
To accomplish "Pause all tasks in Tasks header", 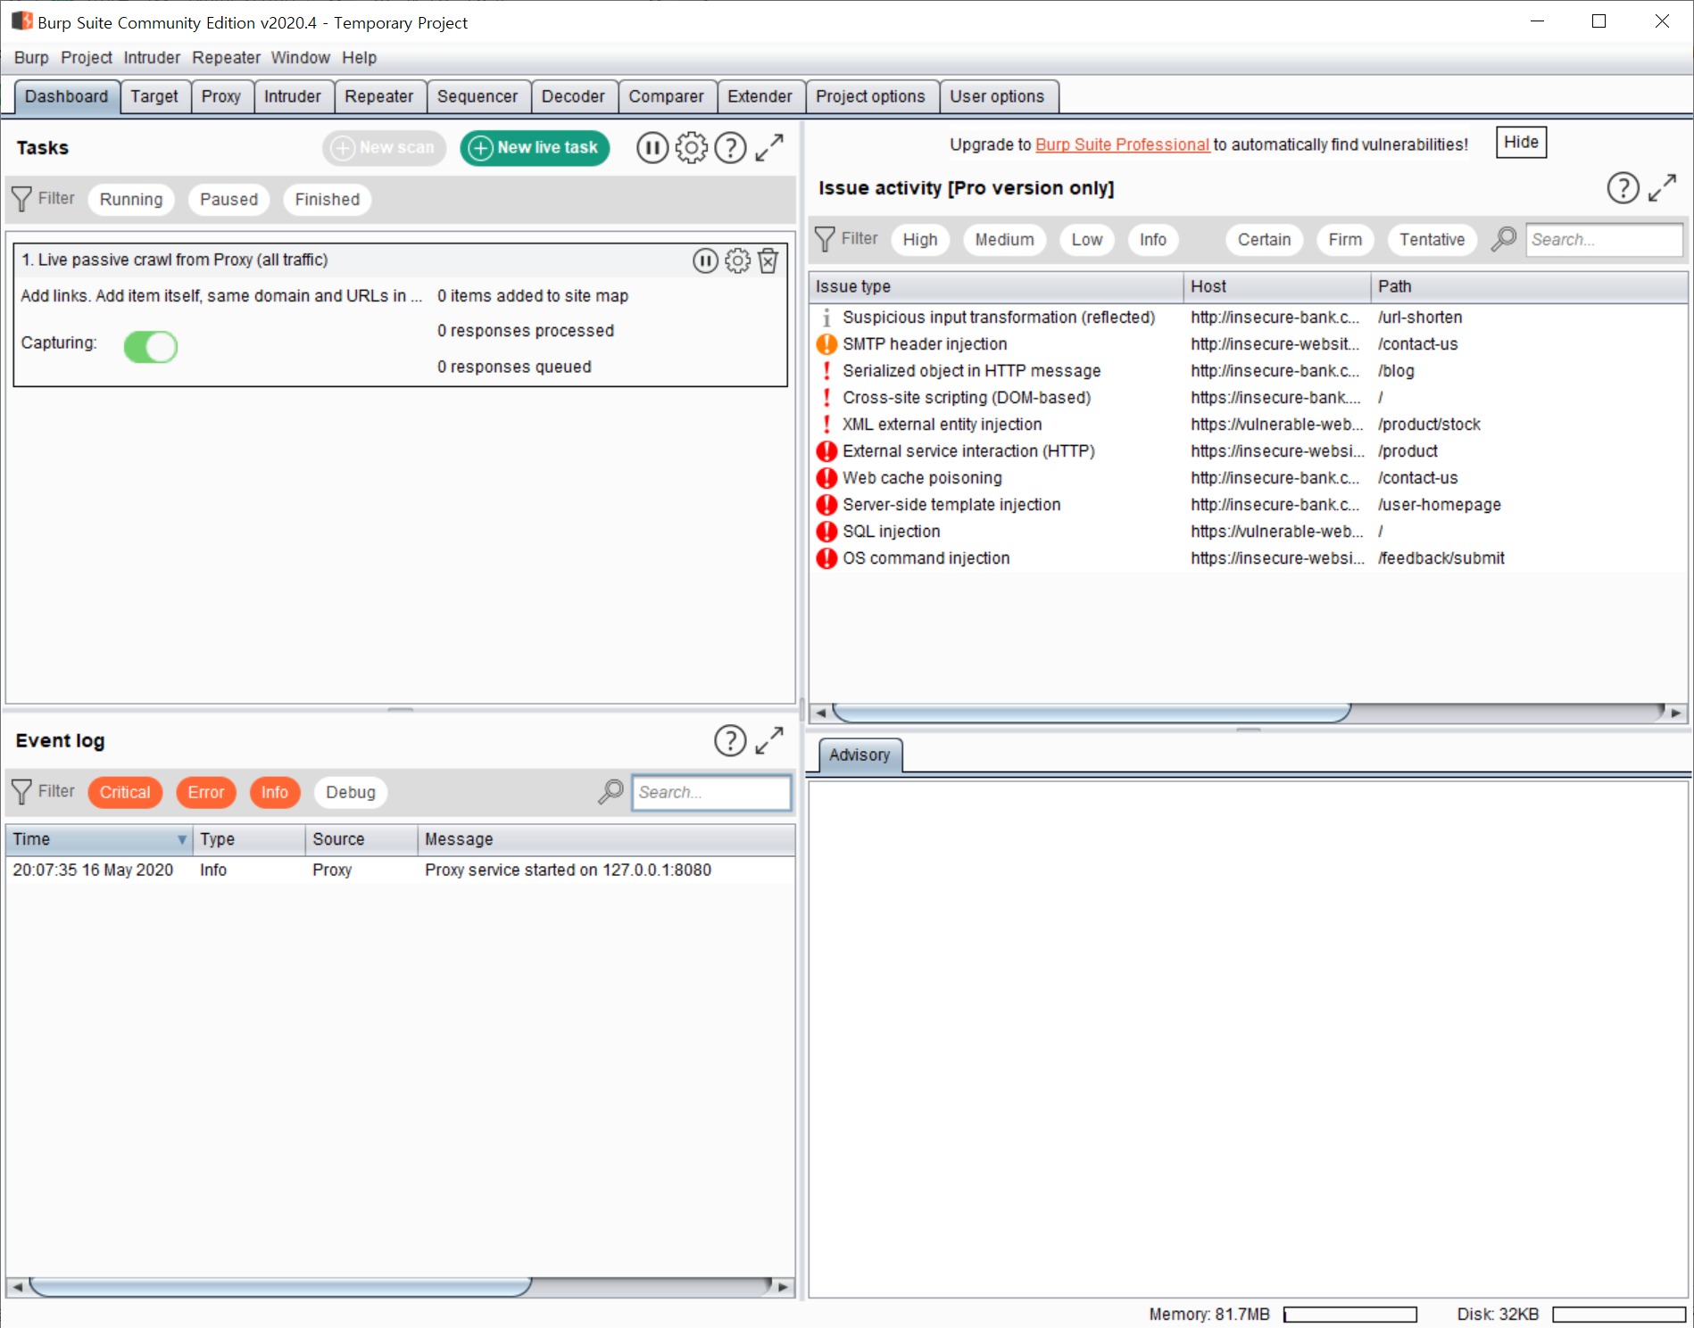I will coord(652,148).
